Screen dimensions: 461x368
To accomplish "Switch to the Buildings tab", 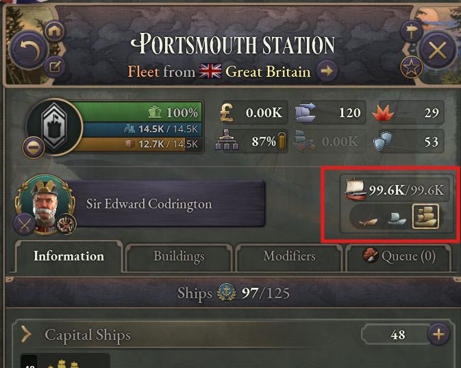I will (x=179, y=256).
